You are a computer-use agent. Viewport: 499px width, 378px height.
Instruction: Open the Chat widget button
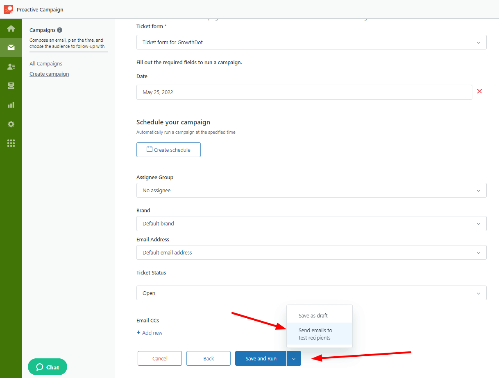pos(48,367)
